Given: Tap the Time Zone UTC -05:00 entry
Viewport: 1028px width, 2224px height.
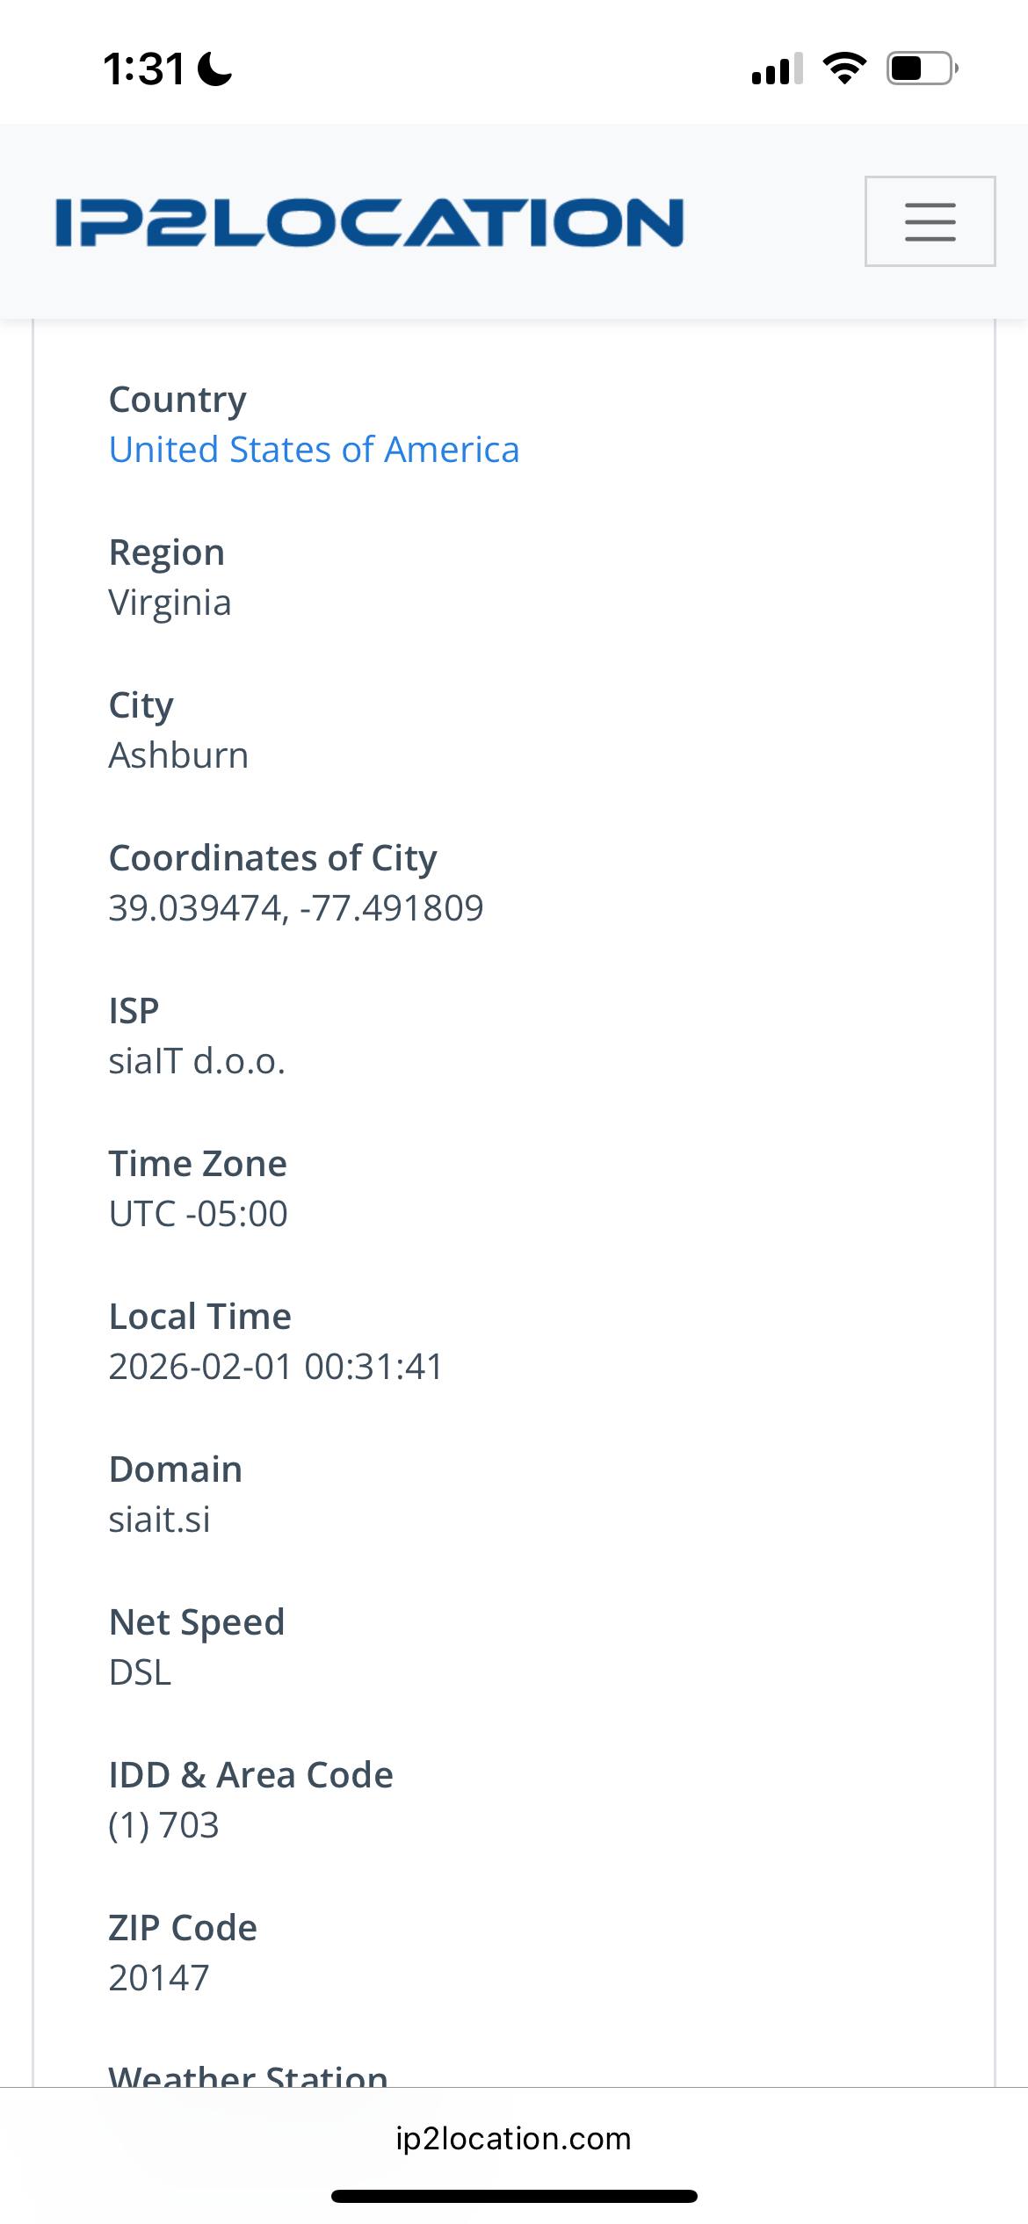Looking at the screenshot, I should click(x=198, y=1213).
